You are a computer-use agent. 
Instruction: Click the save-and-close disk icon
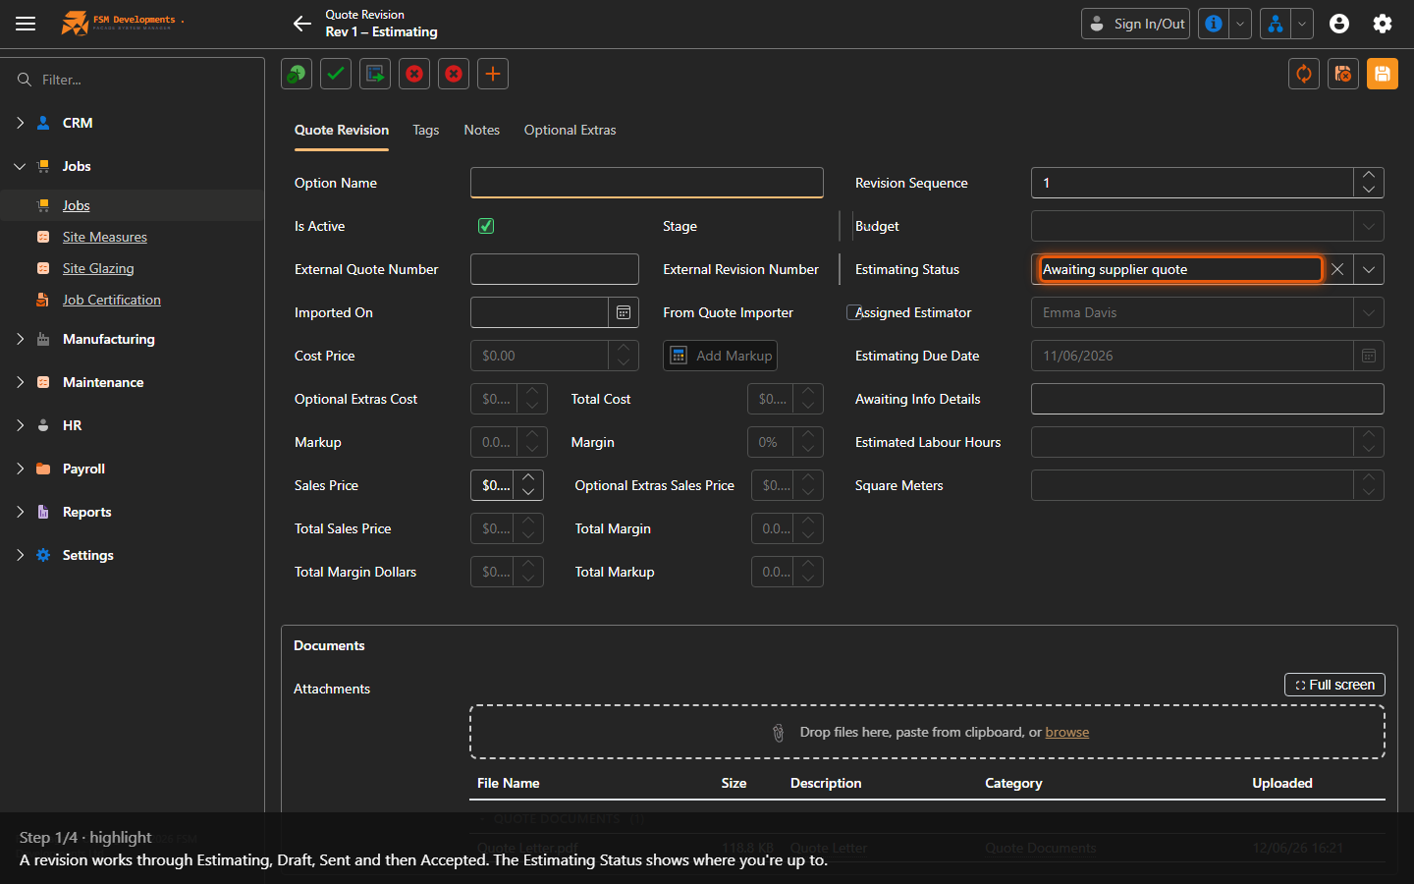(1343, 74)
